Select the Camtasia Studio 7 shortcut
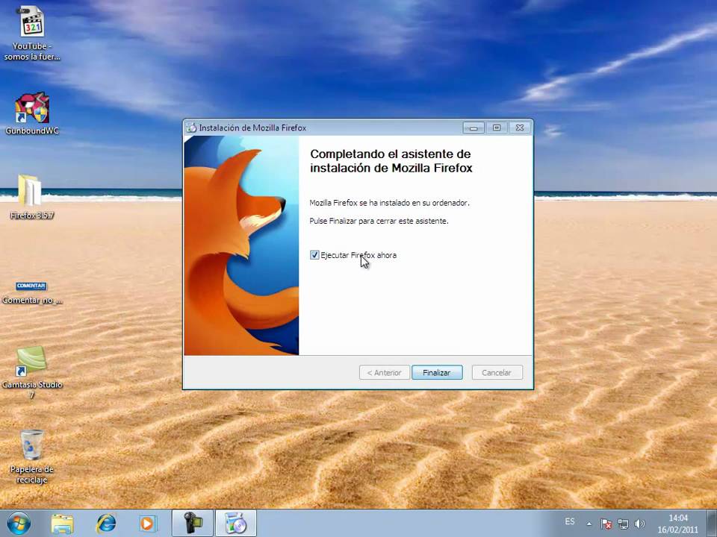This screenshot has width=717, height=537. tap(31, 372)
